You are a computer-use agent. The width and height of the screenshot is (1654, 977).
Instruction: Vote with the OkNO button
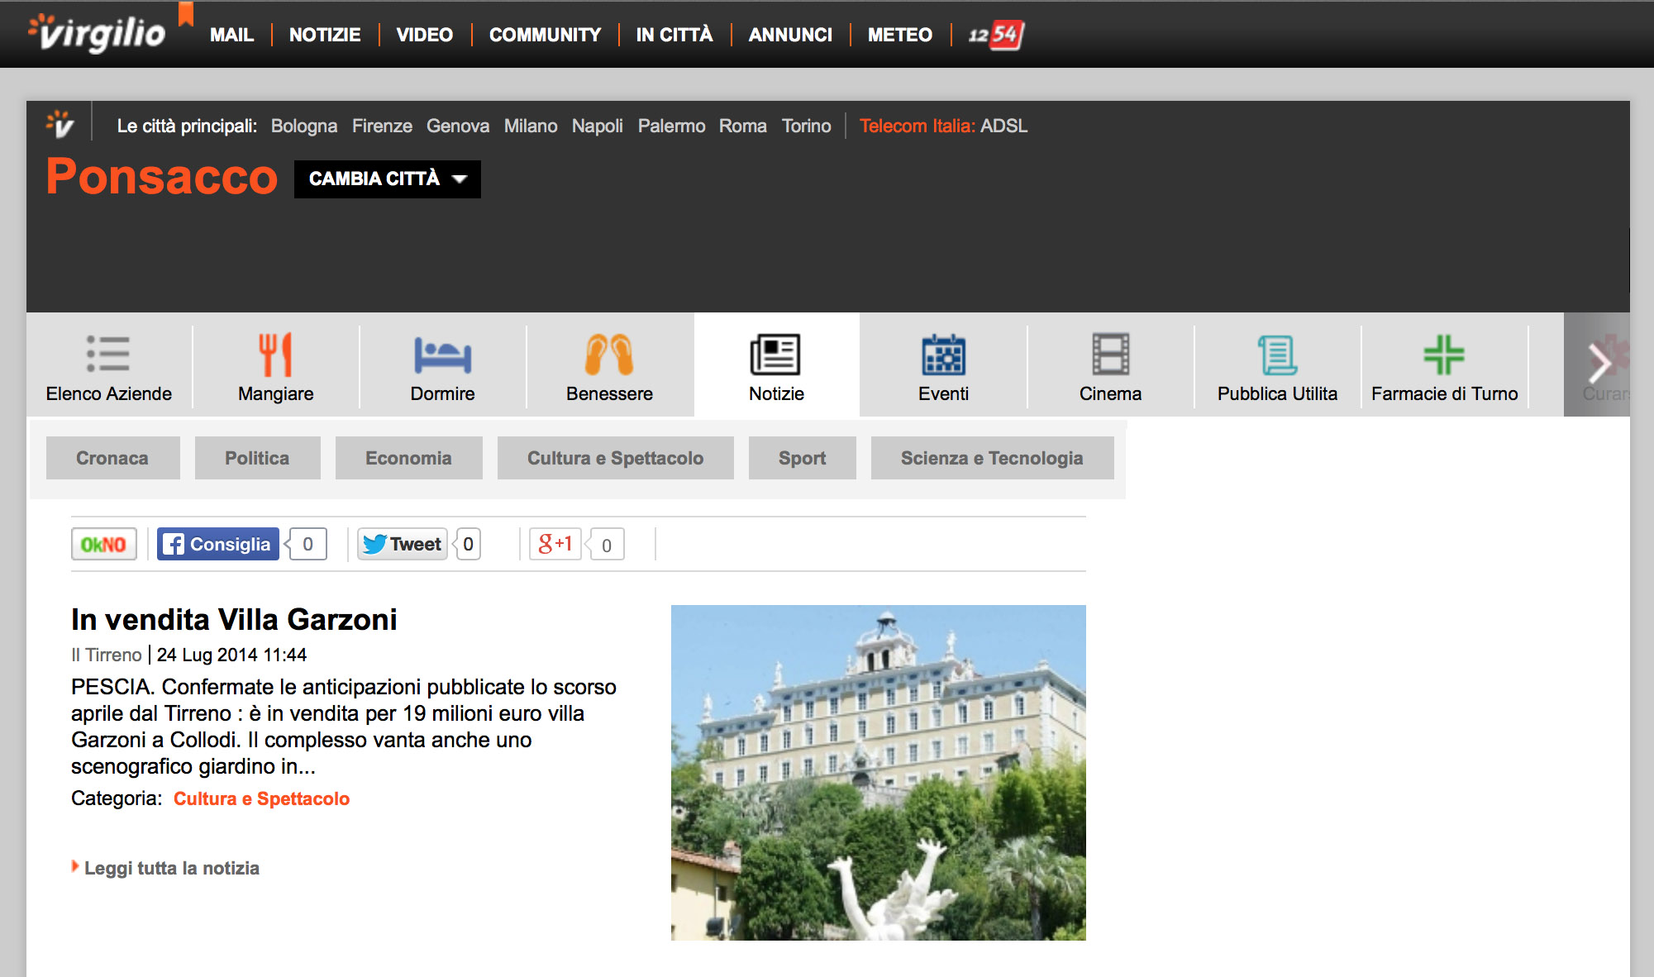point(103,545)
